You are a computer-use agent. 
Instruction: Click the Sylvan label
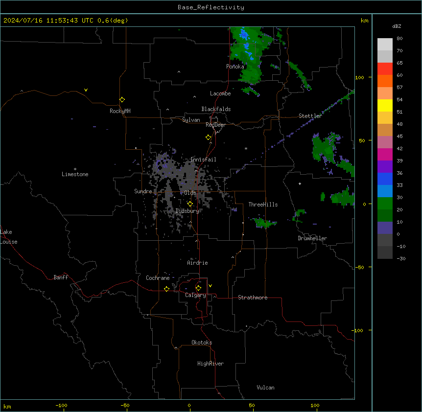[191, 120]
